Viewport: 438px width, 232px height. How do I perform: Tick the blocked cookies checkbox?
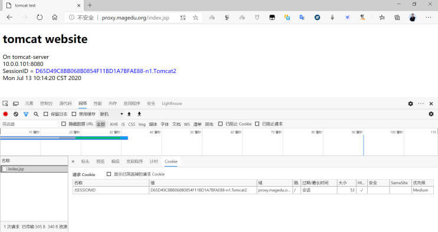220,124
